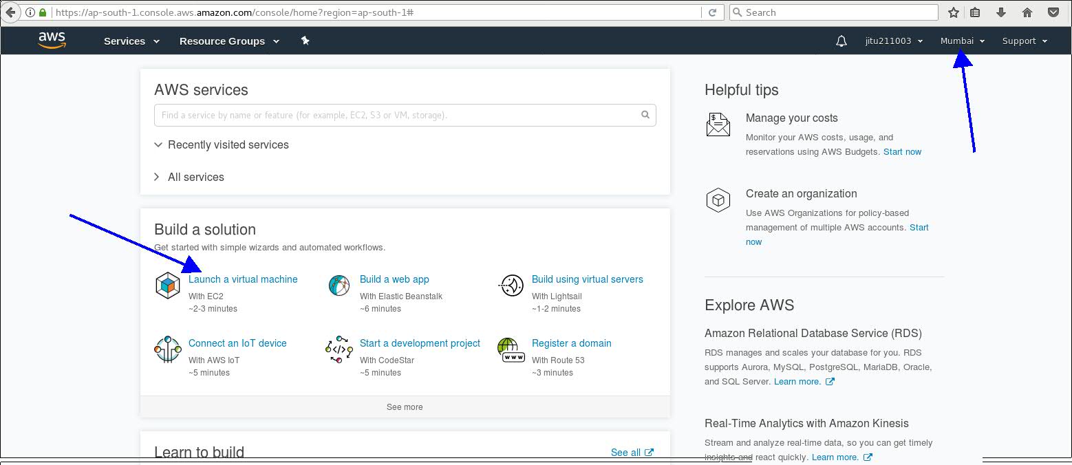Click Real-Time Analytics with Amazon Kinesis heading
Image resolution: width=1072 pixels, height=465 pixels.
[806, 424]
